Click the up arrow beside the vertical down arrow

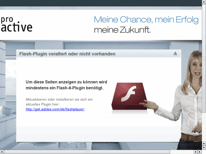pos(204,144)
